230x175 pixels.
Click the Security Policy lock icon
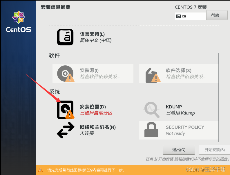pyautogui.click(x=151, y=130)
